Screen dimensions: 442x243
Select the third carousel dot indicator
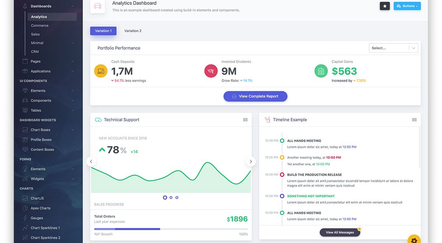pos(177,198)
